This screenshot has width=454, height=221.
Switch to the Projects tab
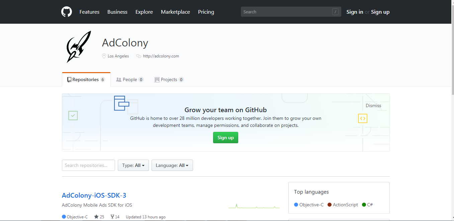pyautogui.click(x=169, y=79)
